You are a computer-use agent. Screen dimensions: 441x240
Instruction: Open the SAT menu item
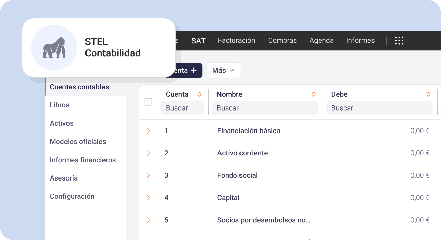point(198,40)
